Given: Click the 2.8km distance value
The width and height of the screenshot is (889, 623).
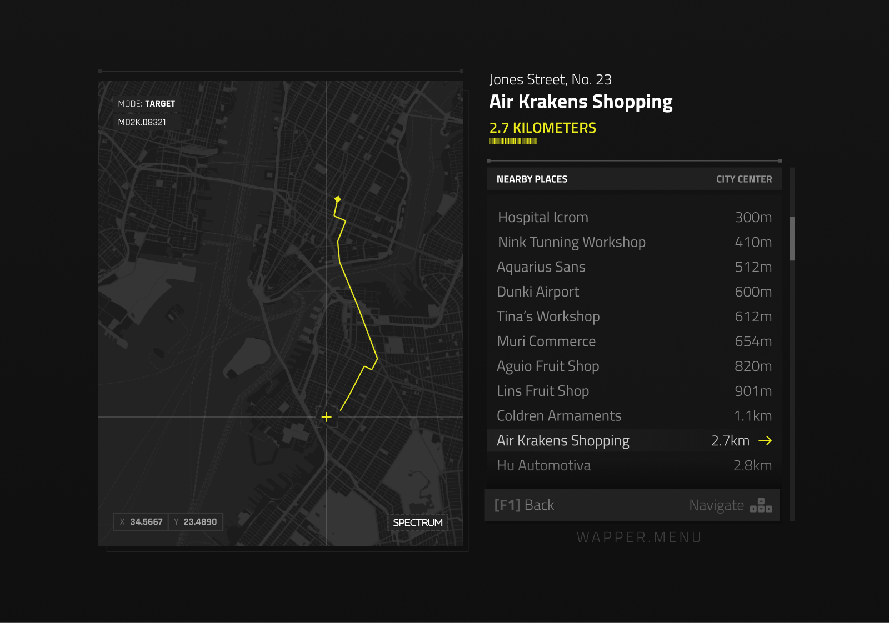Looking at the screenshot, I should (752, 465).
